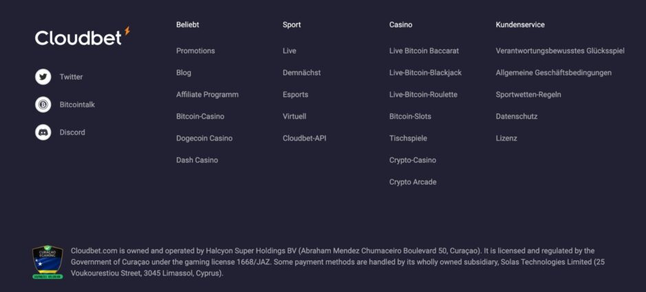646x292 pixels.
Task: Select Dogecoin Casino link
Action: tap(204, 138)
